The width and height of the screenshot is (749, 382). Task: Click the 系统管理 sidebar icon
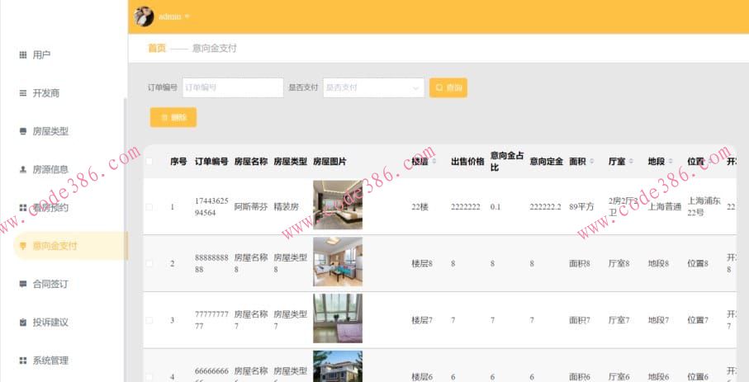click(23, 361)
